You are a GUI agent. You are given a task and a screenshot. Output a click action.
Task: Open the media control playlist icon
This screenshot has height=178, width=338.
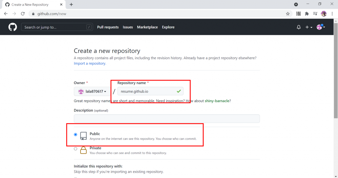(x=315, y=14)
